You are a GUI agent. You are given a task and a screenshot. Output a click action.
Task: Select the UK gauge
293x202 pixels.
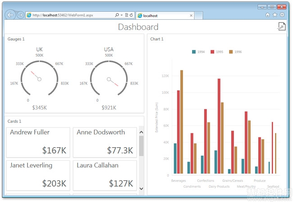pyautogui.click(x=39, y=78)
